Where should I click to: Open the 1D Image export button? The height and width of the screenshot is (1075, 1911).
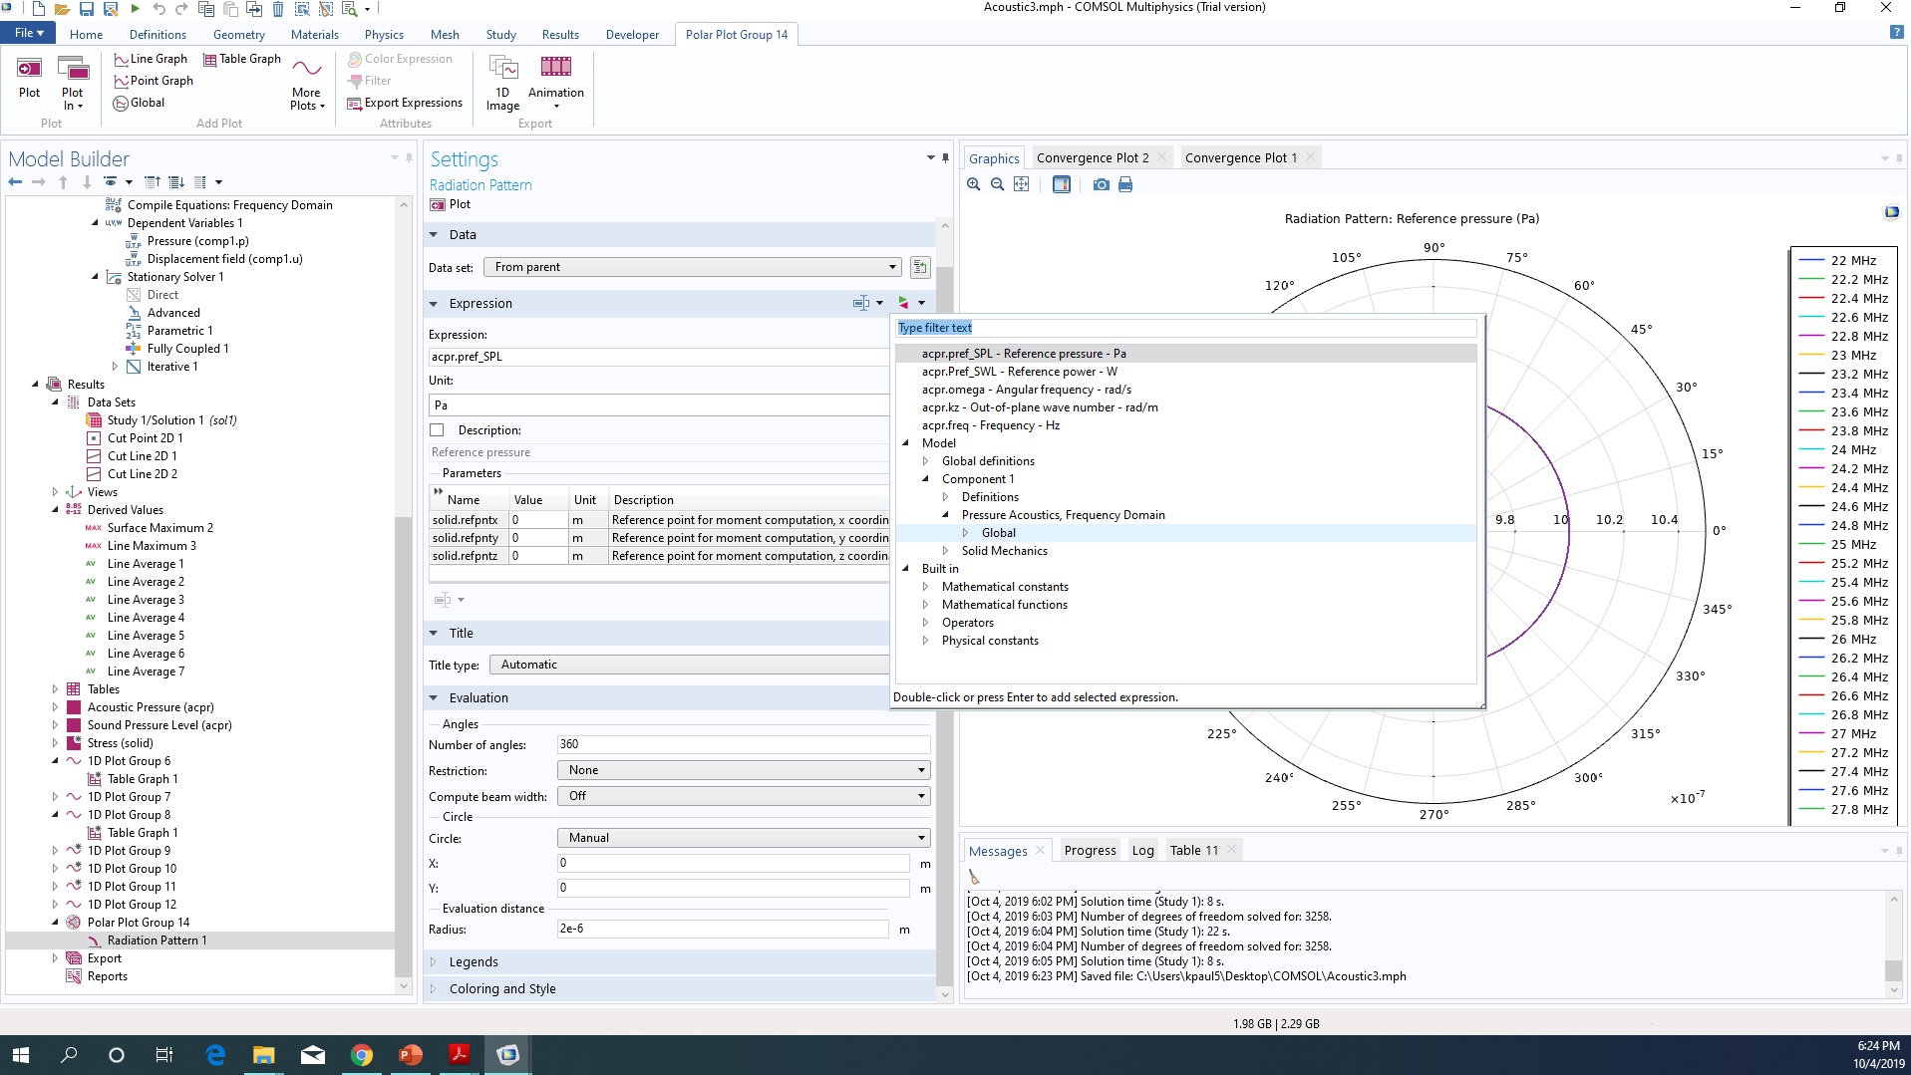pos(502,82)
